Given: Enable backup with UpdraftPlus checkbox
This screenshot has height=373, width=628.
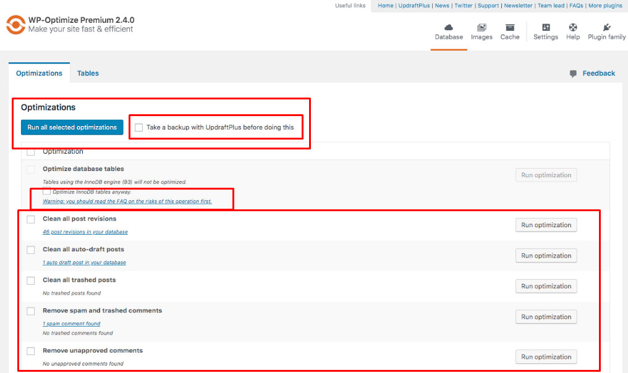Looking at the screenshot, I should [138, 127].
